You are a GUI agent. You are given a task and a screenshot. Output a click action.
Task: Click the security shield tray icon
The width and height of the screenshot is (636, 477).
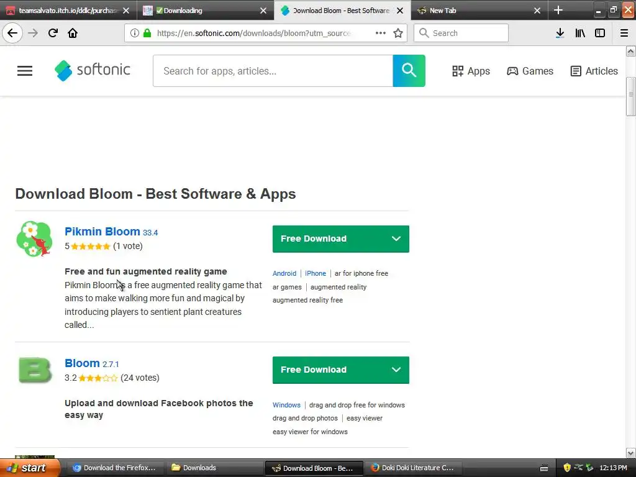(567, 468)
